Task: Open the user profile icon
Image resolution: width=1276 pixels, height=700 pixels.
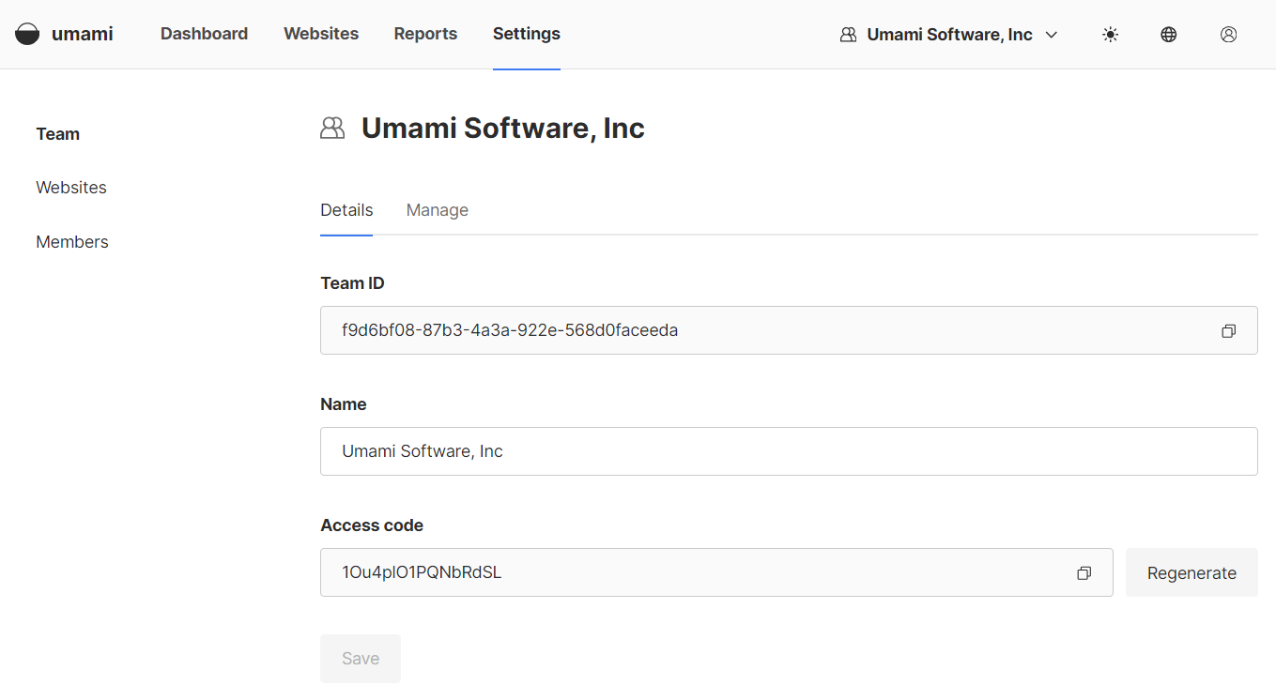Action: (x=1228, y=35)
